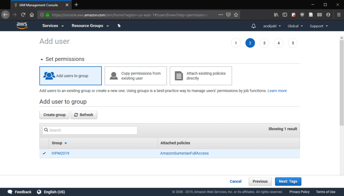Viewport: 344px width, 196px height.
Task: Select Copy permissions from existing user
Action: click(136, 76)
